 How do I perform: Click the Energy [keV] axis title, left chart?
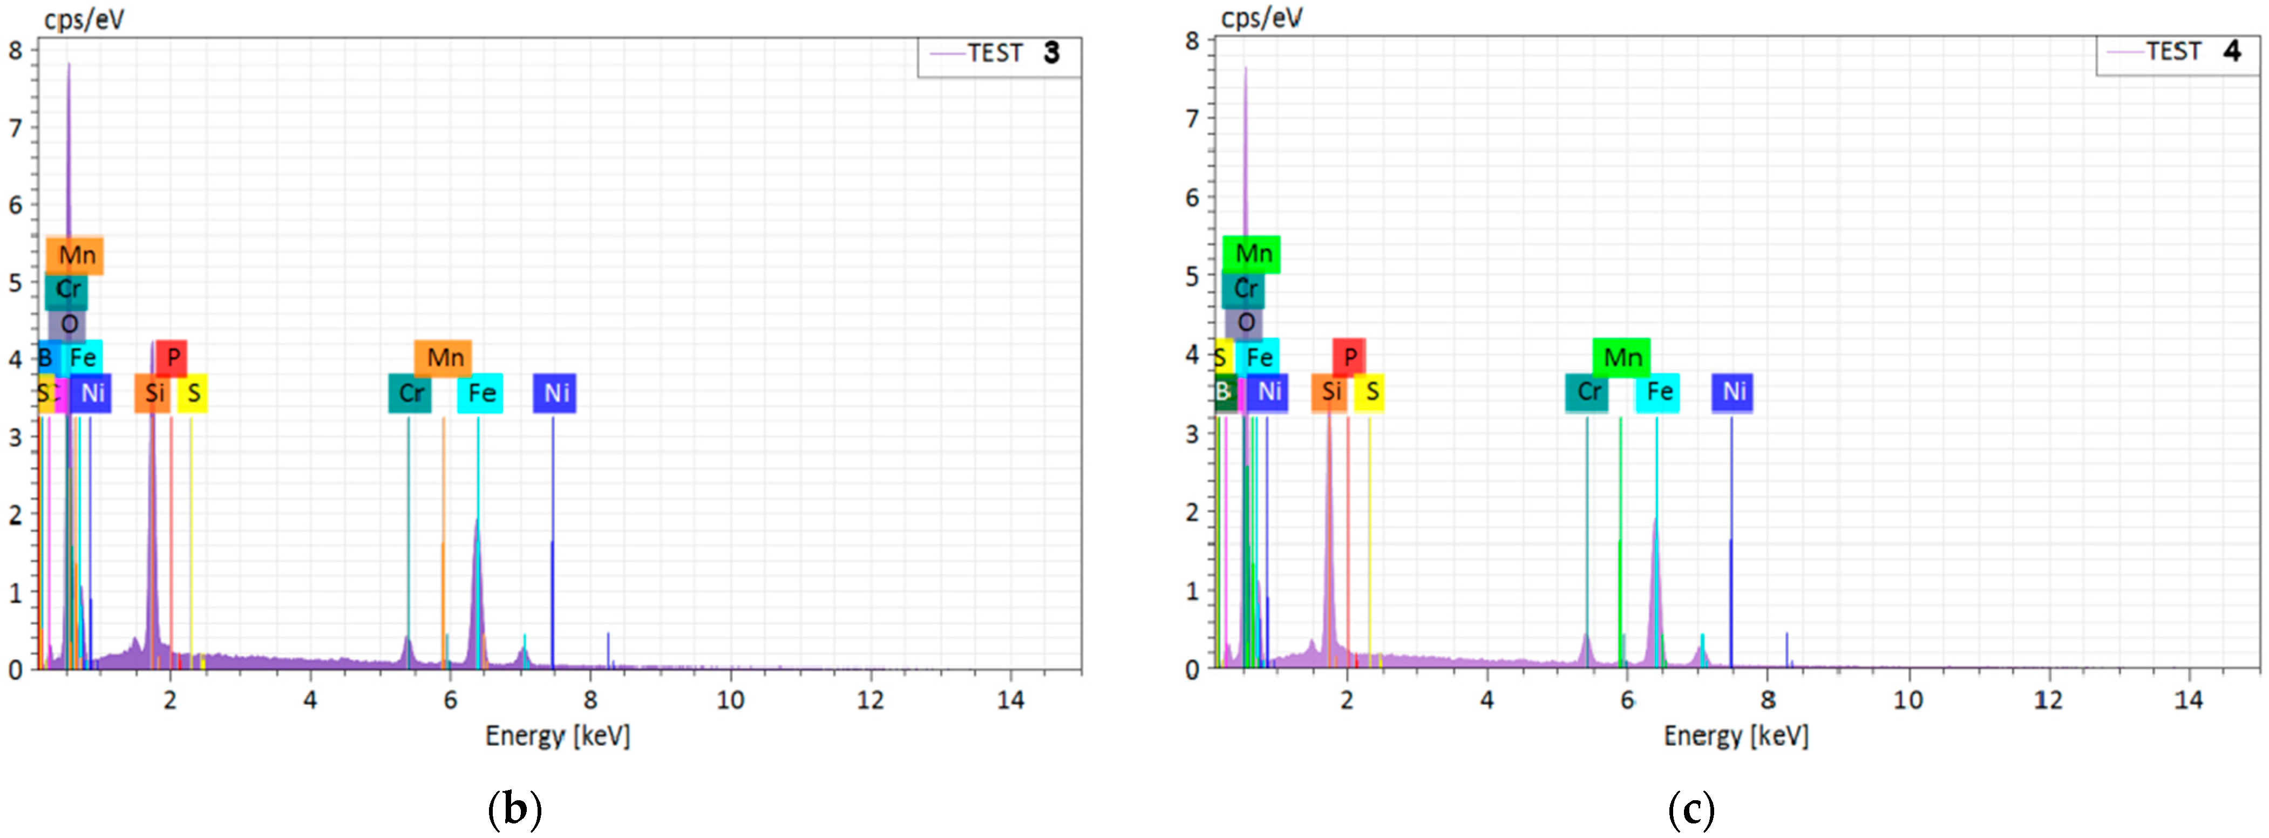pyautogui.click(x=558, y=736)
